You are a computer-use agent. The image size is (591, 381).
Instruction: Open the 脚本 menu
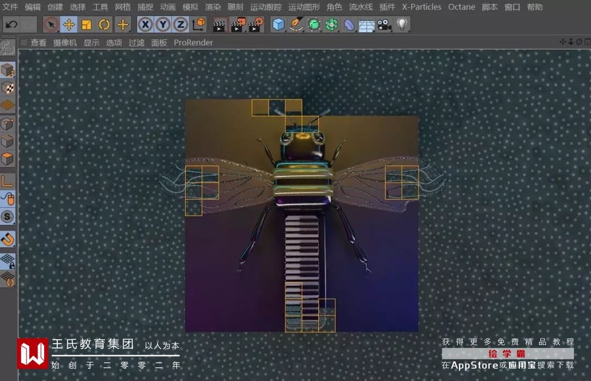tap(490, 7)
